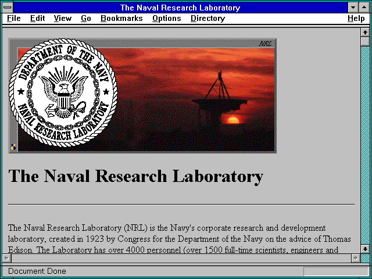The height and width of the screenshot is (279, 372).
Task: Click the horizontal scrollbar left arrow
Action: (x=6, y=258)
